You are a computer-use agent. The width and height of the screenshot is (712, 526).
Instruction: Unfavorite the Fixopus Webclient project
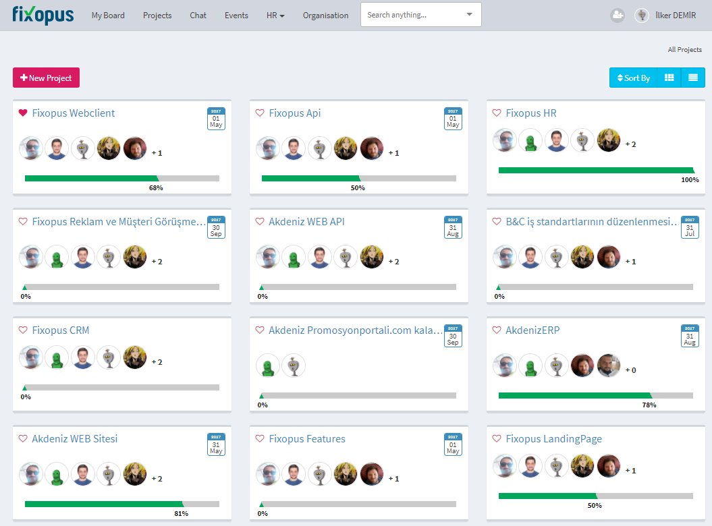coord(23,113)
